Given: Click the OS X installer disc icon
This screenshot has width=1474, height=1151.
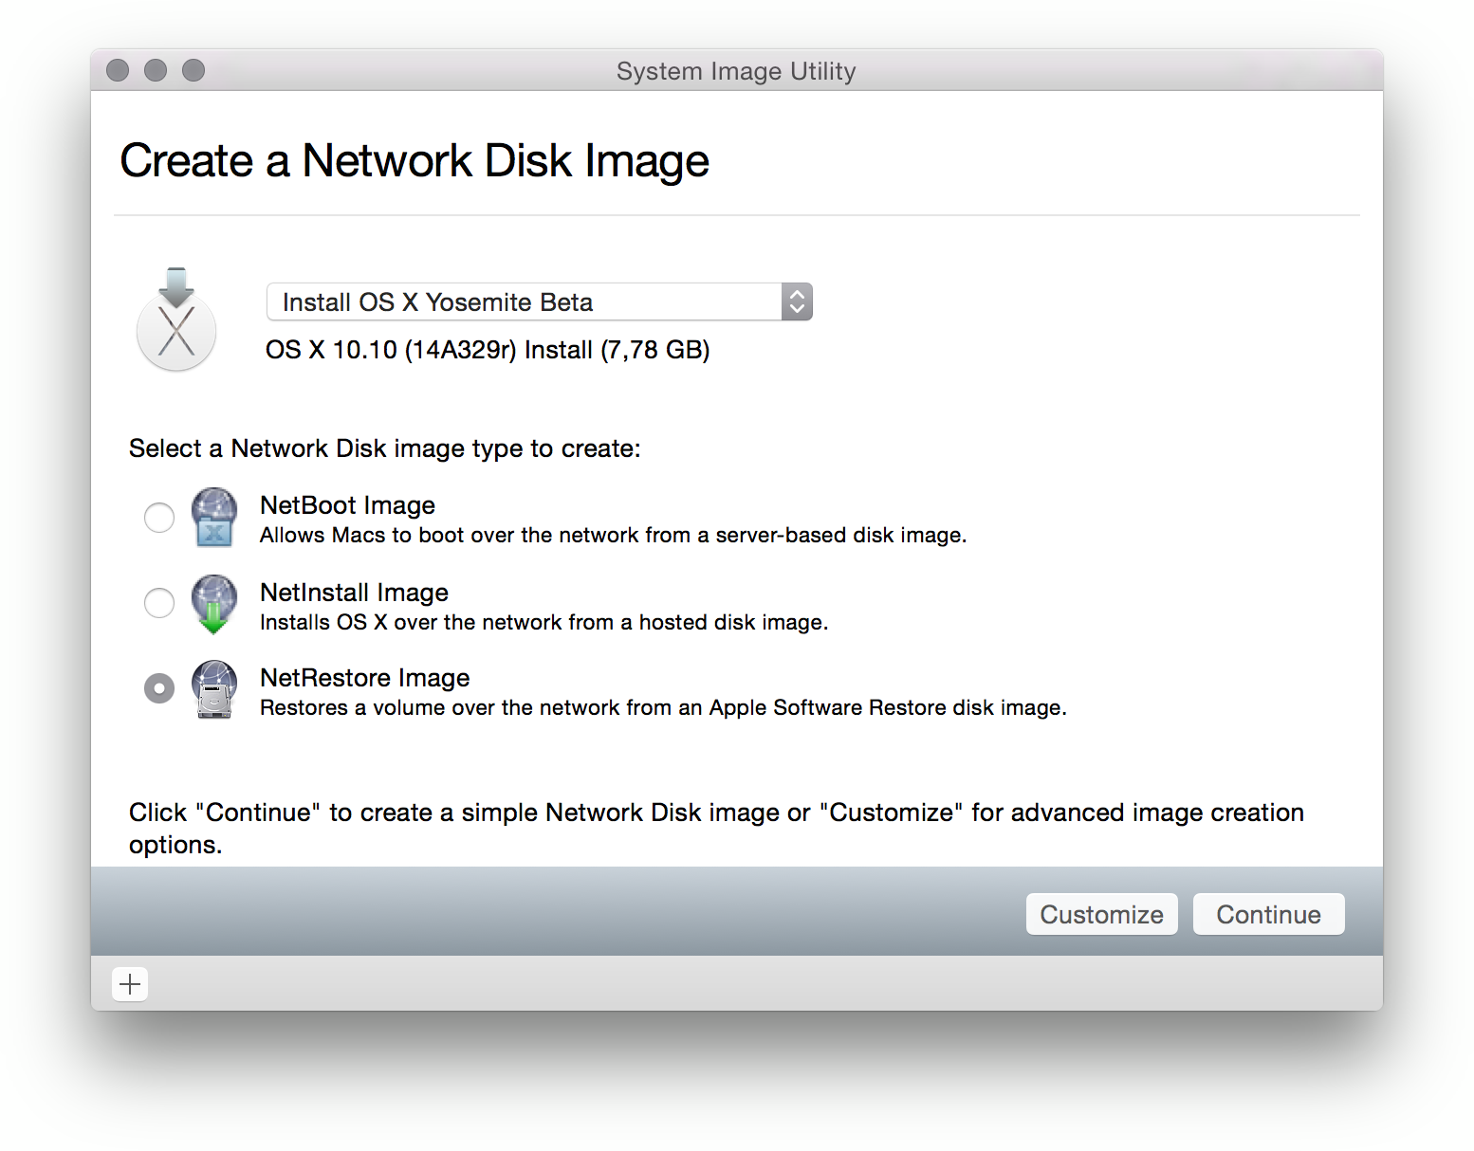Looking at the screenshot, I should (x=176, y=320).
